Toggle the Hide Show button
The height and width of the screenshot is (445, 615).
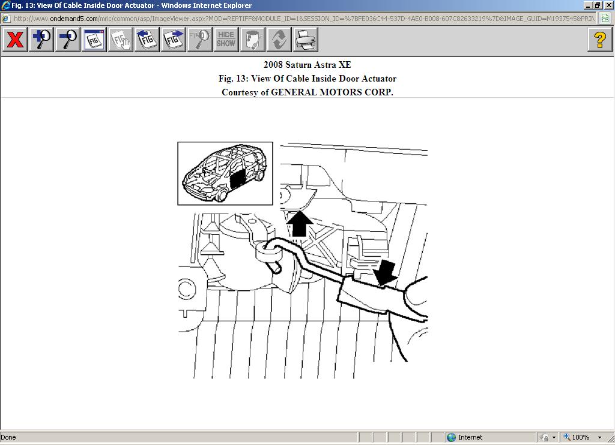(x=226, y=40)
